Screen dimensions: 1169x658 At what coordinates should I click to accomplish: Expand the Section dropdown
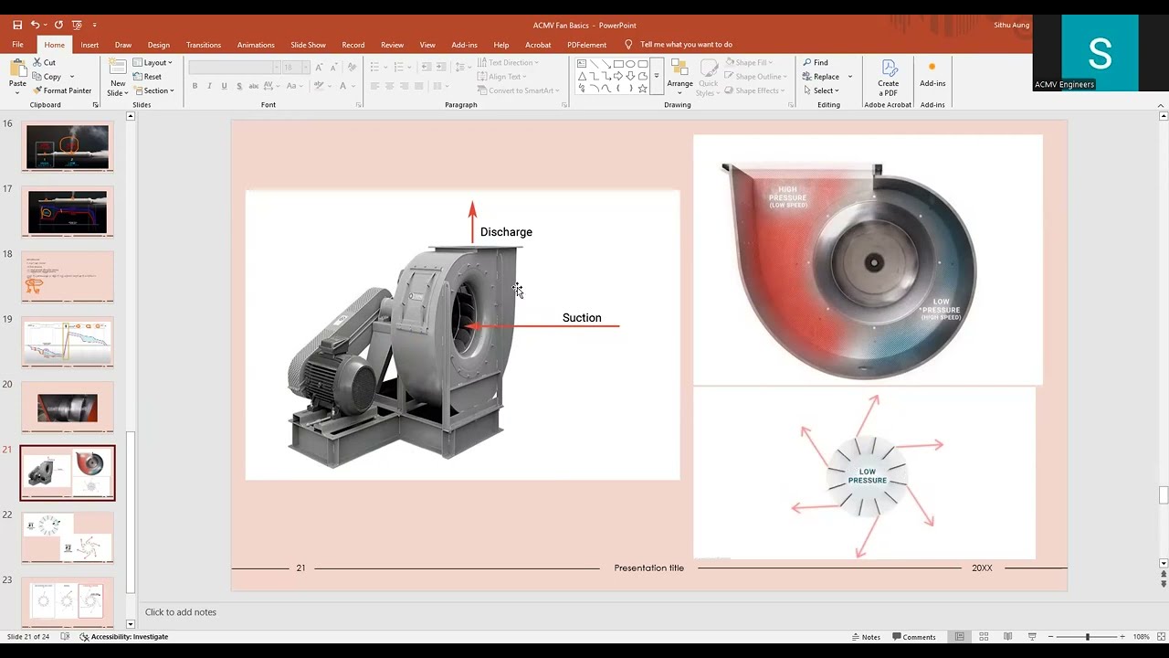point(153,90)
